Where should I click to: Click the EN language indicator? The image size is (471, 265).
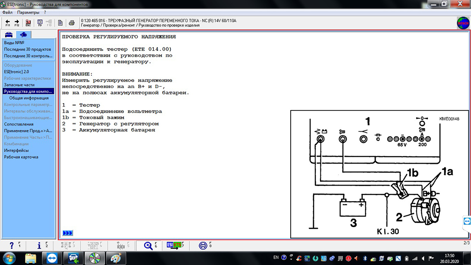[x=276, y=258]
